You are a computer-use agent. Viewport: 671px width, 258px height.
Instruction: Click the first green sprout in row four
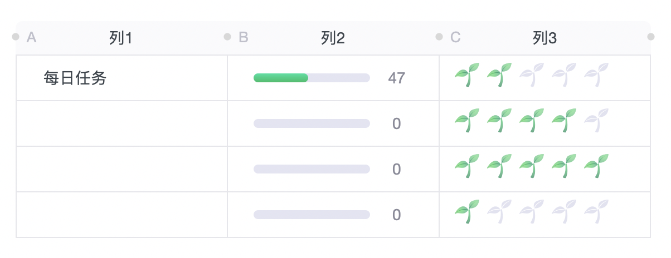point(467,212)
